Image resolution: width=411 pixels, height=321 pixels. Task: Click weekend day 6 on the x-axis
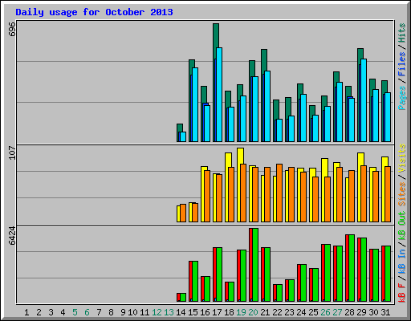87,312
